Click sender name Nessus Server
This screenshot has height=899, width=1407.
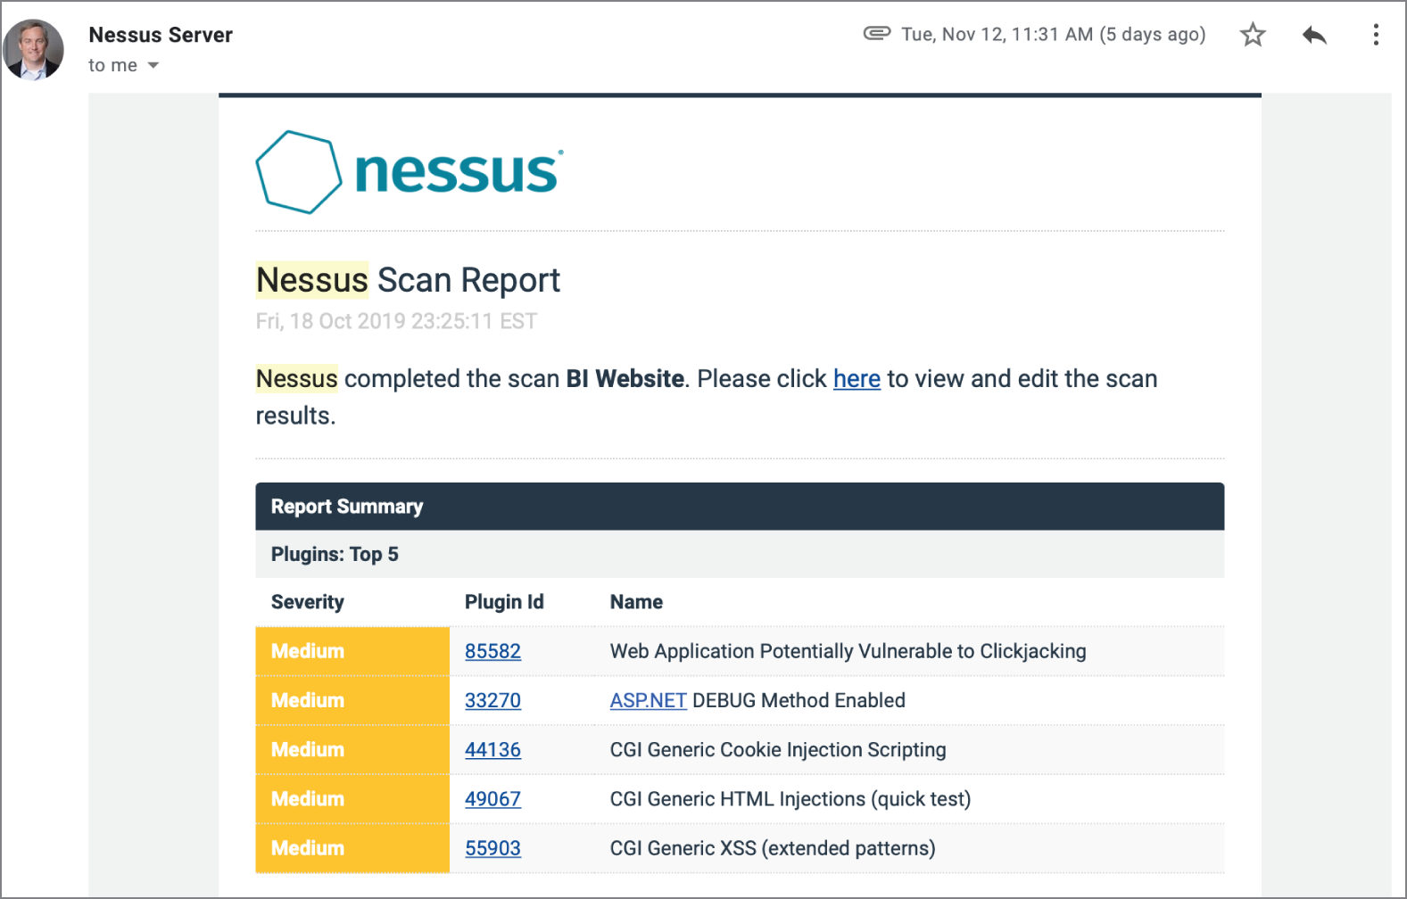coord(161,35)
